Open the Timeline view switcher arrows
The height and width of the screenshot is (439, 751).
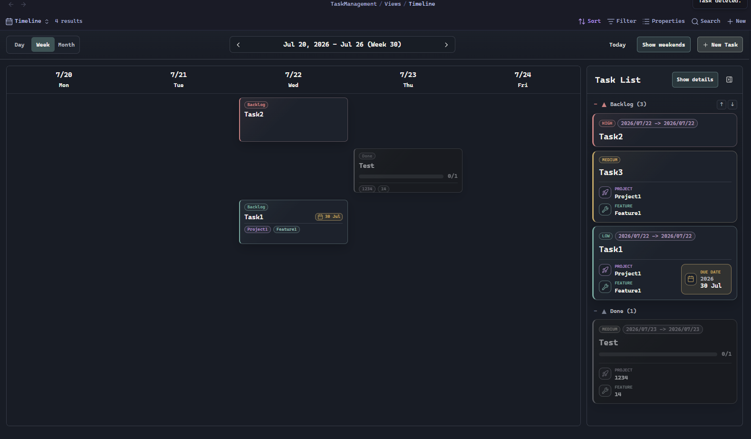47,21
